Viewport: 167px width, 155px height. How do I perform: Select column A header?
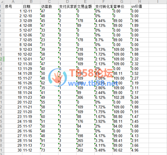(x=13, y=2)
